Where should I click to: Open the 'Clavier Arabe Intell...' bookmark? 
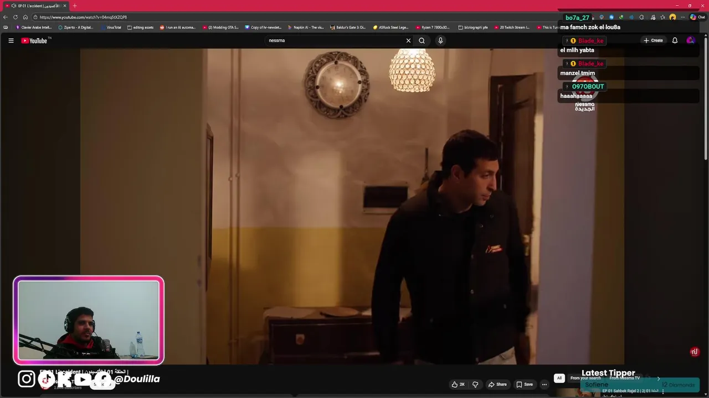(33, 27)
